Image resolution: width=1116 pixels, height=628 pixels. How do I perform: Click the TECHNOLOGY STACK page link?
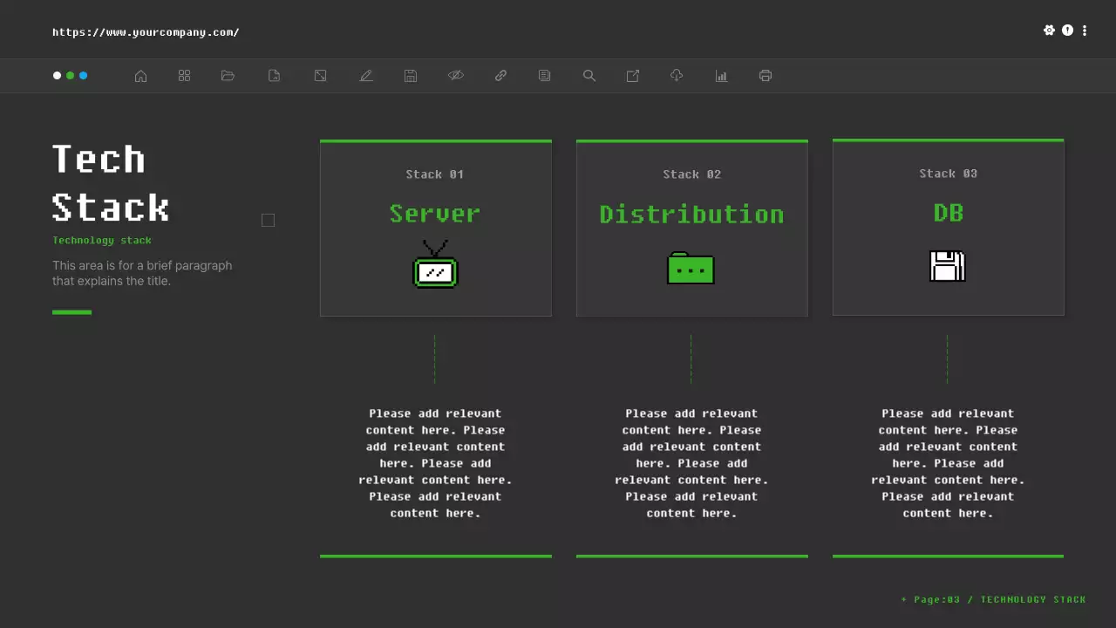pyautogui.click(x=1033, y=599)
